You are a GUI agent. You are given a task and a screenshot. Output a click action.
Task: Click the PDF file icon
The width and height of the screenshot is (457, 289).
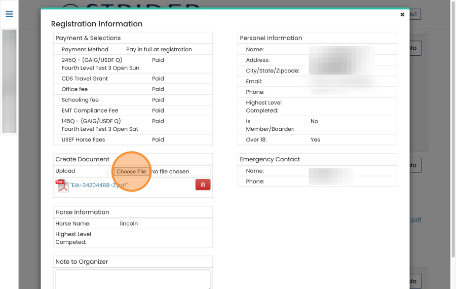click(x=62, y=186)
